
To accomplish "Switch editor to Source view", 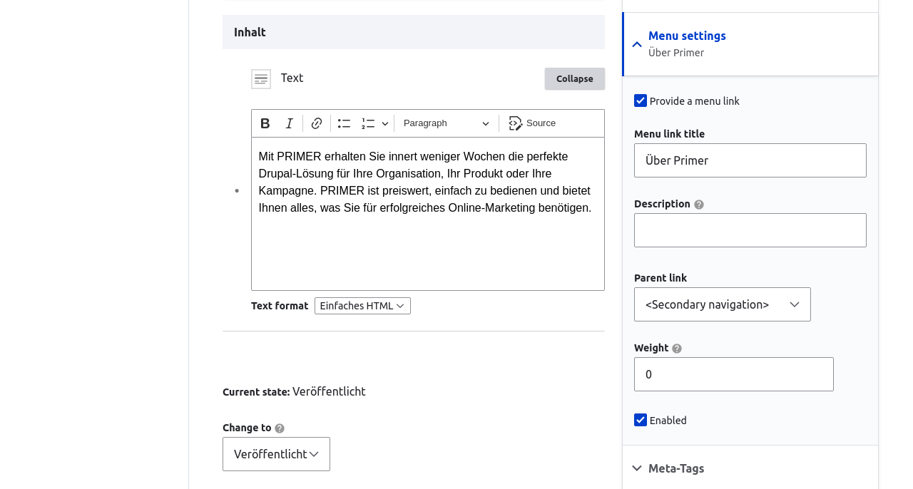I will pos(532,123).
